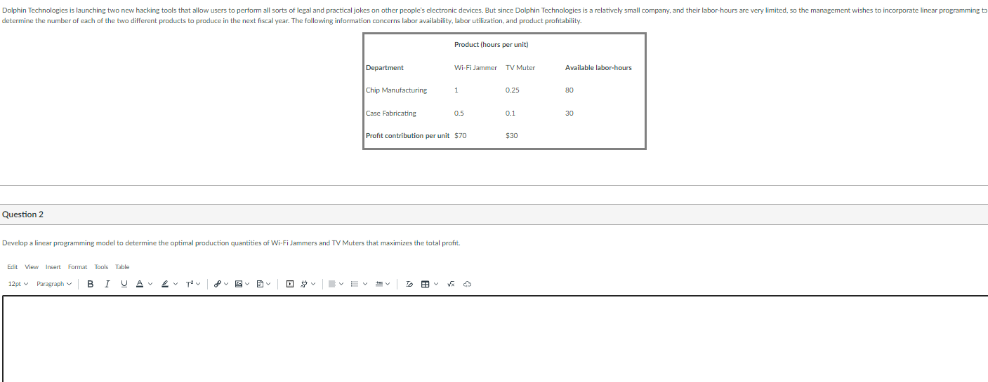The image size is (988, 382).
Task: Clear formatting with the eraser icon
Action: tap(410, 284)
